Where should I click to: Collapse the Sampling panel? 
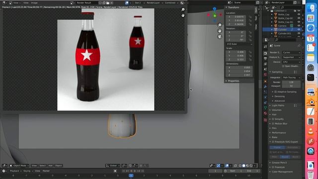(277, 72)
